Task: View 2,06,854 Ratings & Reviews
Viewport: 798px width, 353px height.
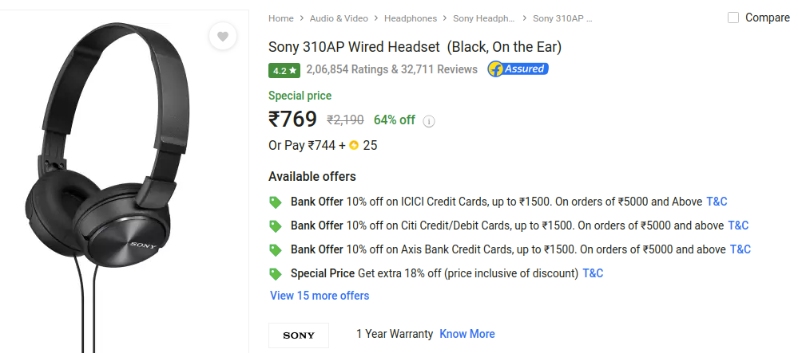Action: (392, 69)
